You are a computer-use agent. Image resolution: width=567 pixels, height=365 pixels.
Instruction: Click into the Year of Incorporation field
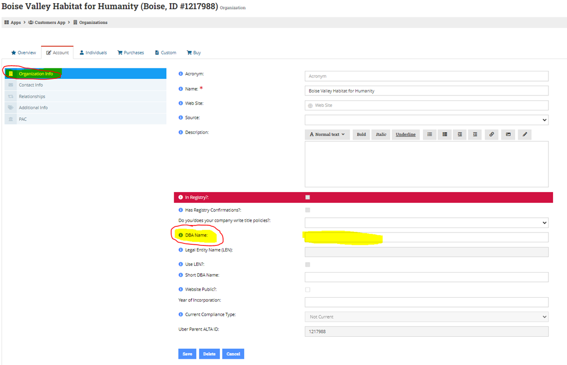427,302
